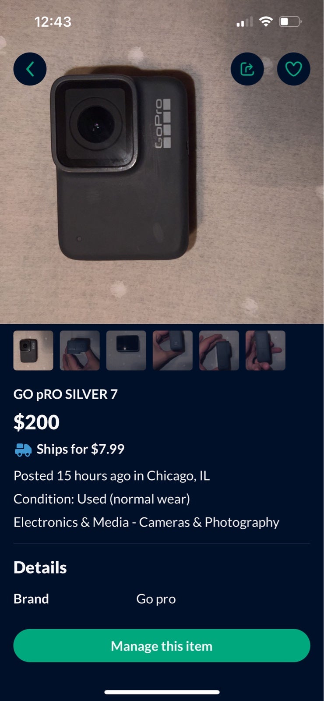Select the second thumbnail of the hand-held camera

click(80, 350)
